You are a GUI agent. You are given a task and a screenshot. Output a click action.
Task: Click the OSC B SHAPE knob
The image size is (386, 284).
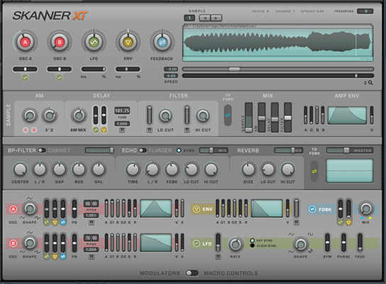coord(30,243)
